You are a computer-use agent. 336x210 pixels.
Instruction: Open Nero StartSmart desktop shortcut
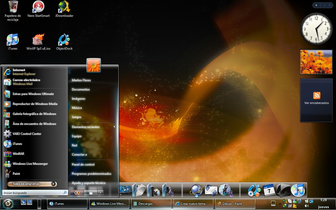(x=39, y=9)
